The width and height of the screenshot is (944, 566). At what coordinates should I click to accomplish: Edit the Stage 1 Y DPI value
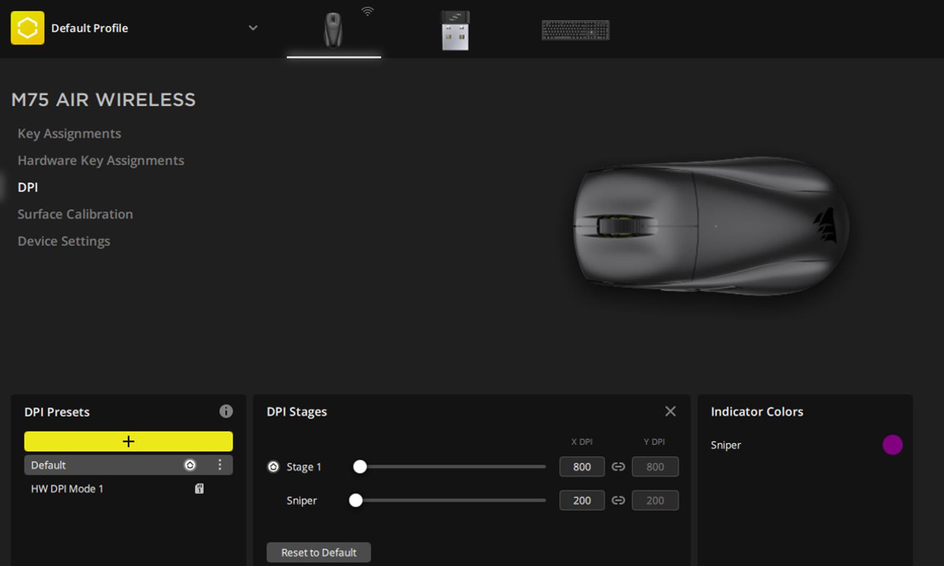click(x=655, y=466)
